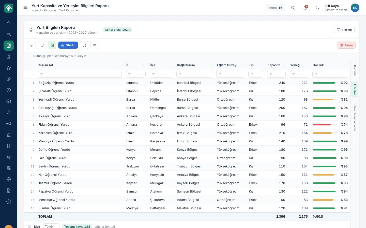Open the shopping cart sidebar icon
This screenshot has height=228, width=366.
(9, 157)
